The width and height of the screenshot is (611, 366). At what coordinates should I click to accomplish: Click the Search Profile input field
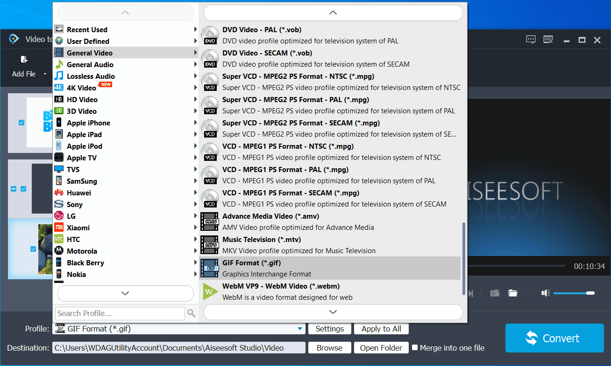(x=120, y=313)
